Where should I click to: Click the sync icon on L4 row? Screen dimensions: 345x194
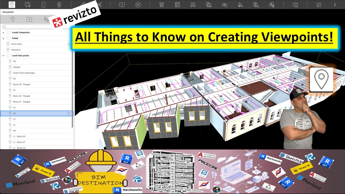pos(68,113)
